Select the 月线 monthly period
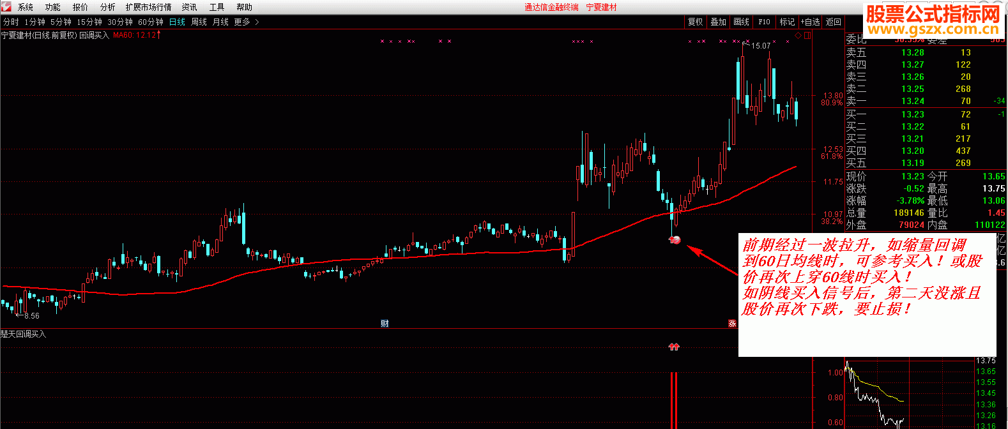The image size is (1008, 429). tap(220, 22)
